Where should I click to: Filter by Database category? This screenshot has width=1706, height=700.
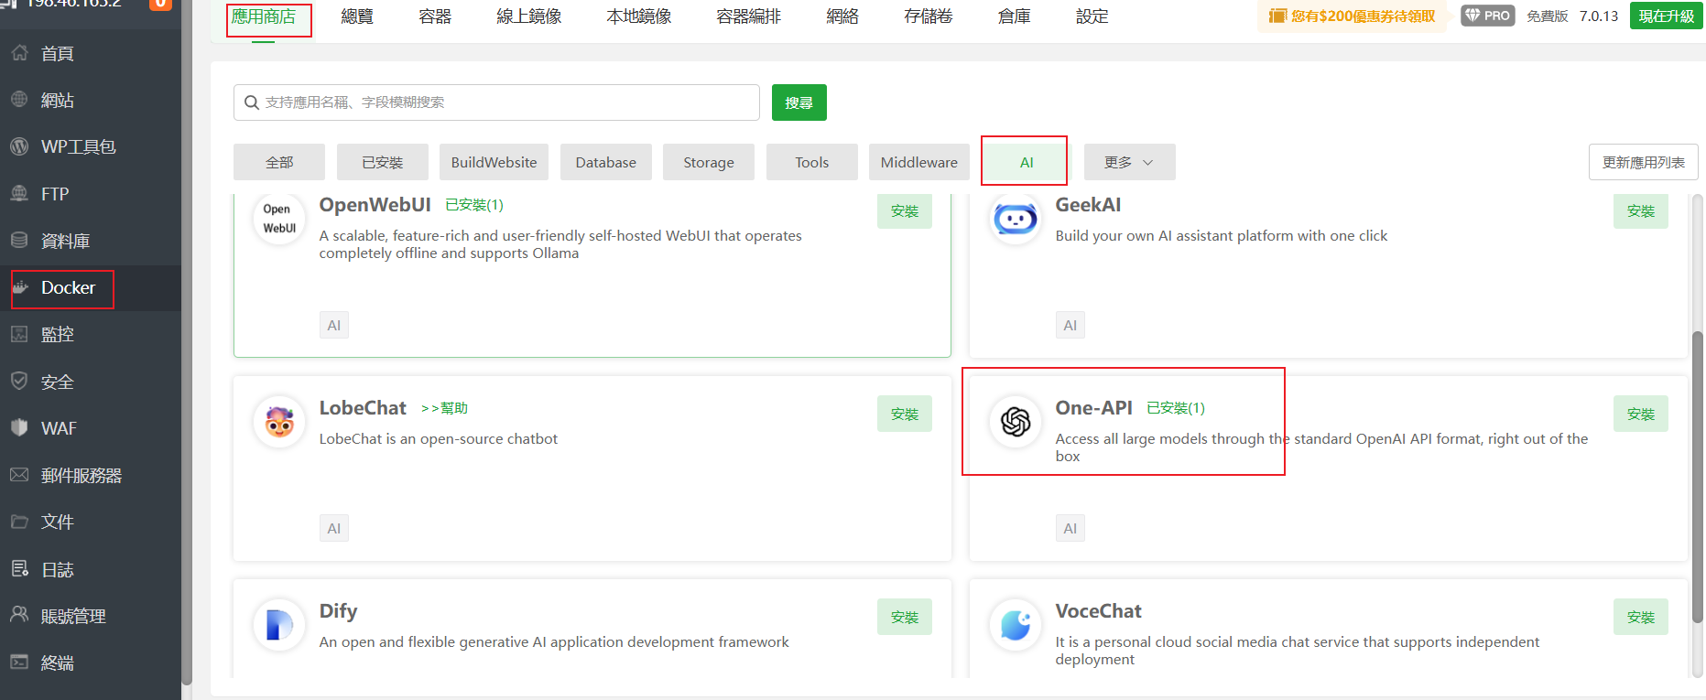[x=606, y=162]
